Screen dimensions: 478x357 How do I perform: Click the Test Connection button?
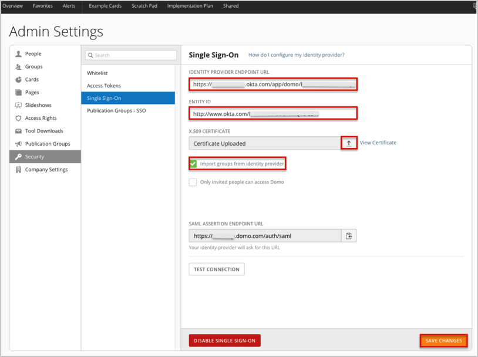tap(216, 270)
